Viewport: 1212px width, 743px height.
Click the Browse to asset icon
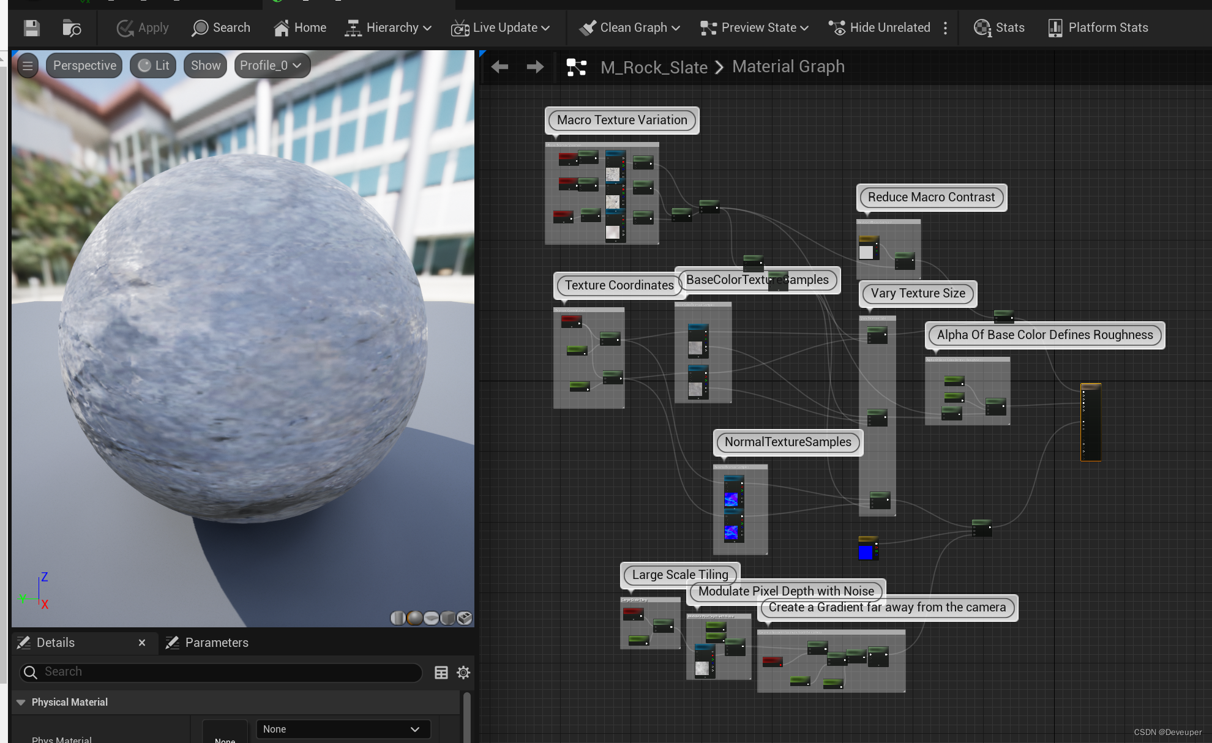coord(72,28)
